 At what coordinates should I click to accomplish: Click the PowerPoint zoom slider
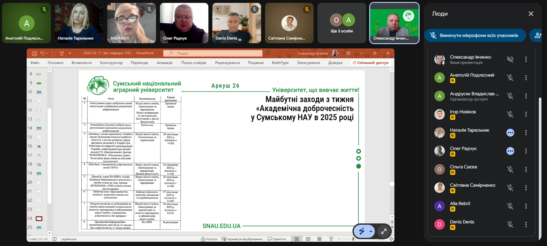(x=353, y=239)
